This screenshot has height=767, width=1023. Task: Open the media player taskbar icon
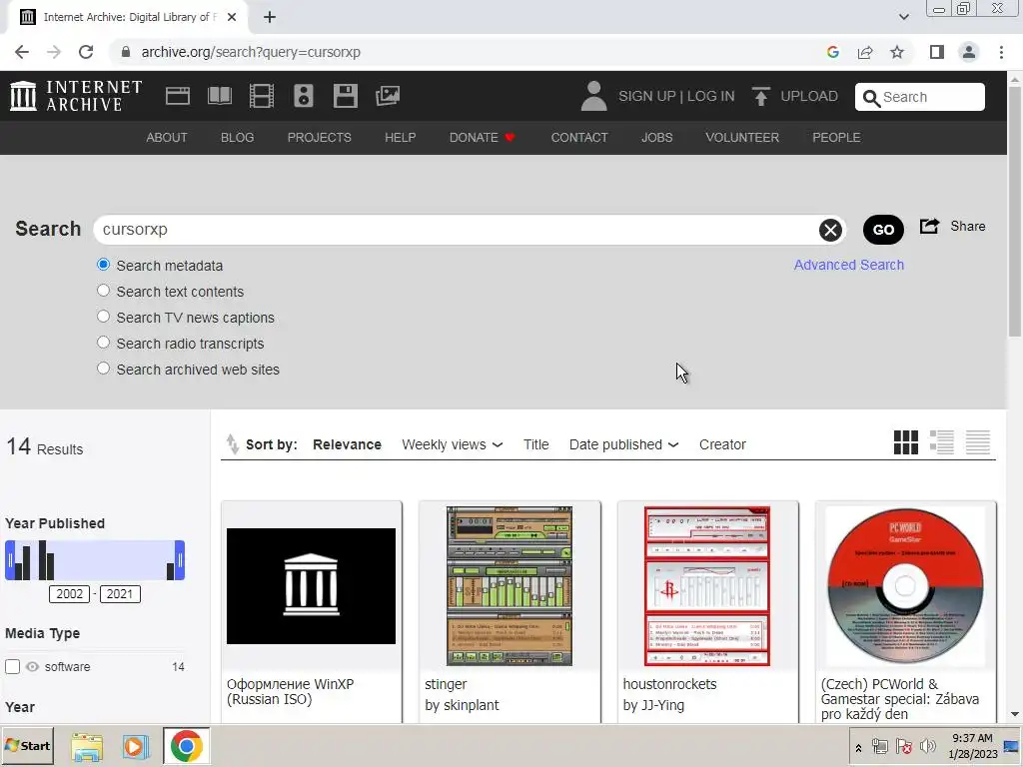[x=135, y=746]
